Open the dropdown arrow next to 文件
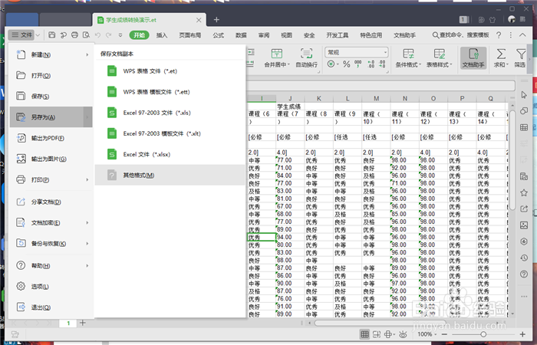Viewport: 537px width, 345px height. (x=38, y=35)
